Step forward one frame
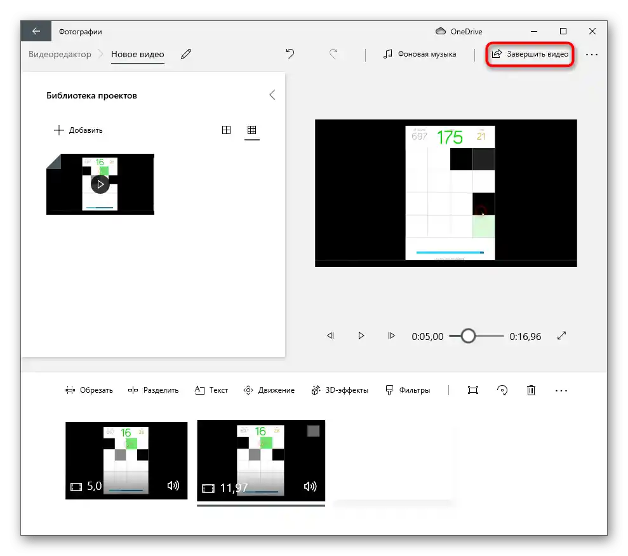Screen dimensions: 628x556 391,336
